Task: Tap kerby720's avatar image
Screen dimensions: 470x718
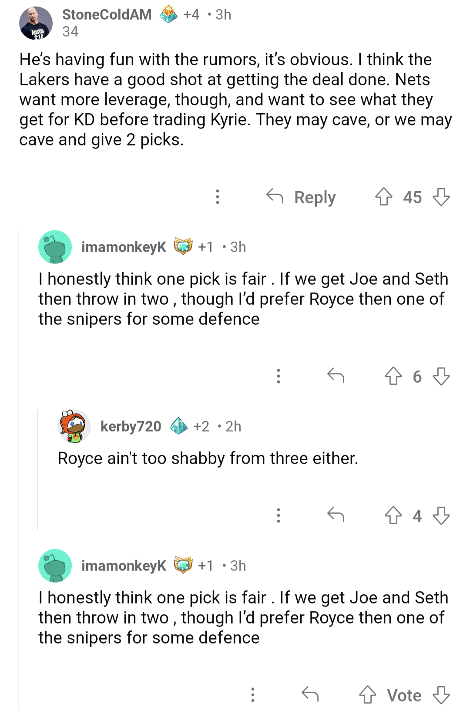Action: pyautogui.click(x=74, y=426)
